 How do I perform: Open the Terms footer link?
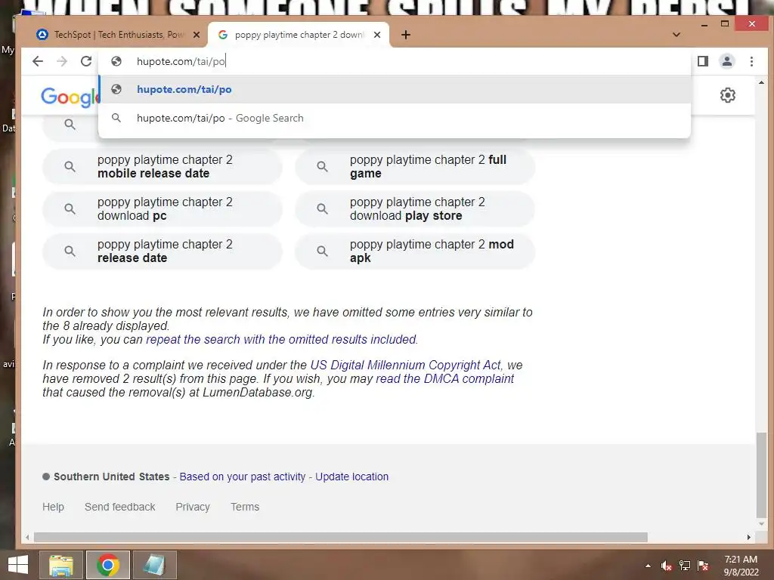click(245, 507)
